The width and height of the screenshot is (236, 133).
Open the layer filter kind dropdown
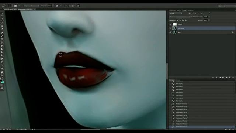(176, 13)
